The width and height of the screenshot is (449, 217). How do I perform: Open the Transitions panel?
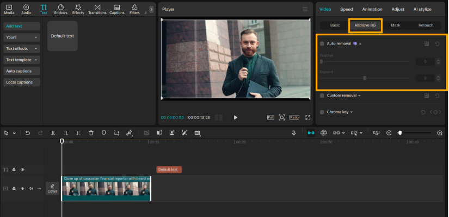tap(97, 9)
